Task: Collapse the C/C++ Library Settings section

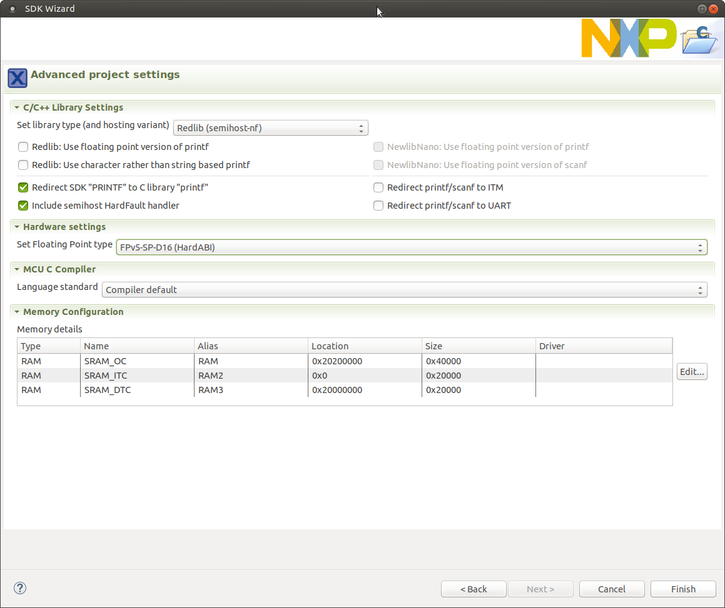Action: coord(17,107)
